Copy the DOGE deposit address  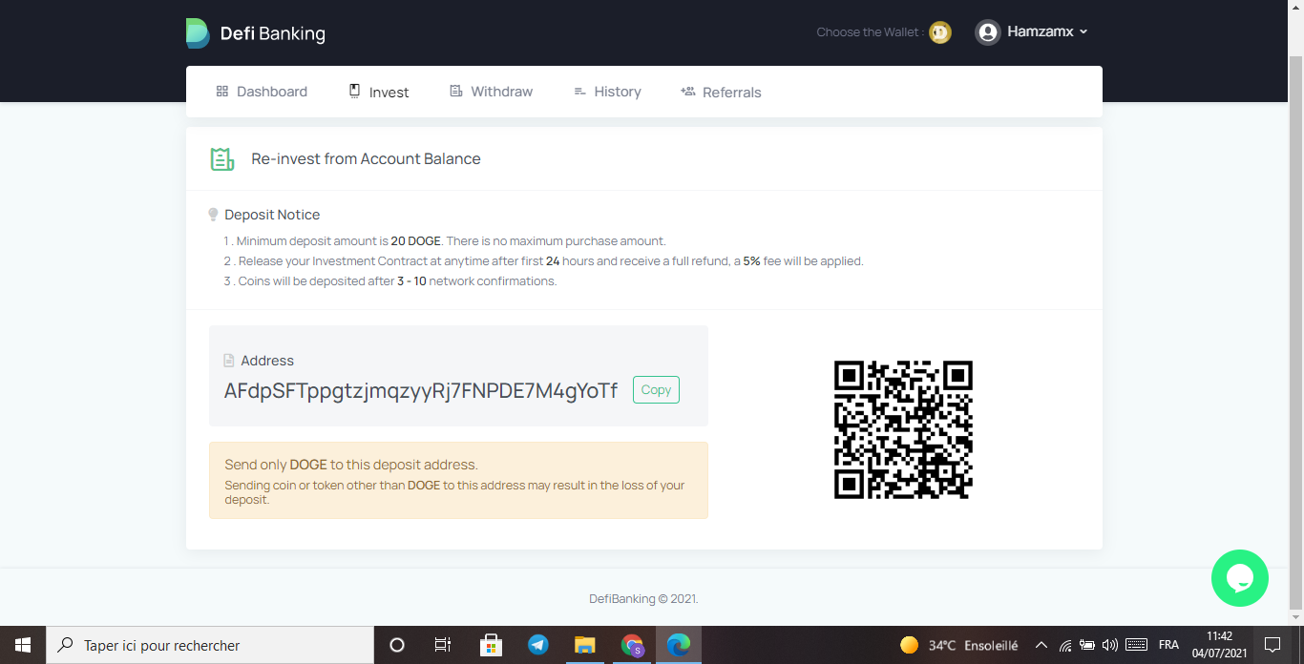tap(656, 390)
